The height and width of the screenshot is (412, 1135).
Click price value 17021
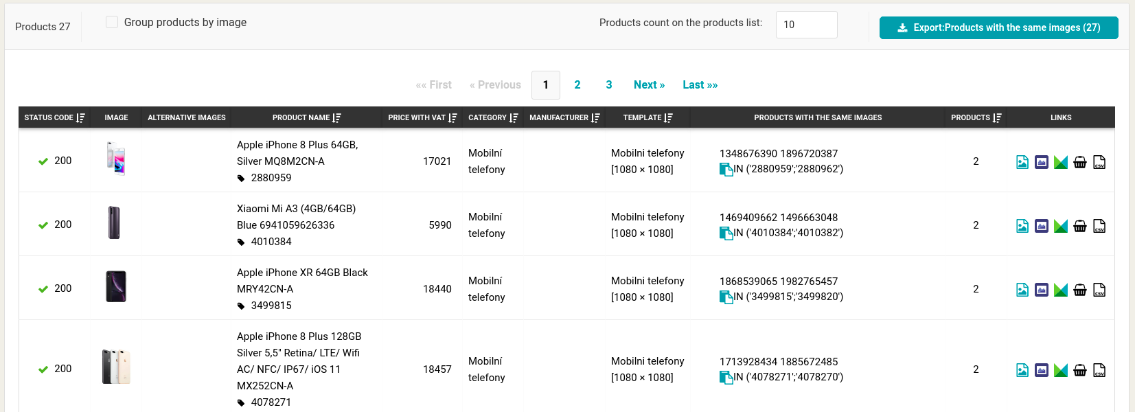click(437, 161)
